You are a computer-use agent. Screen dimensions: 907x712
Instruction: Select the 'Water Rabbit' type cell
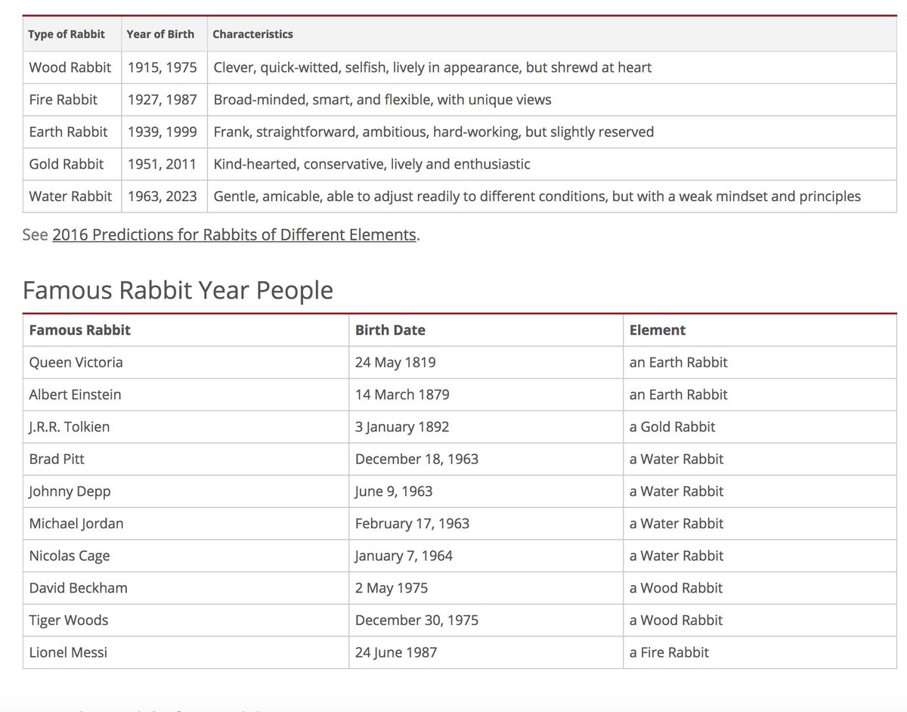[x=72, y=197]
